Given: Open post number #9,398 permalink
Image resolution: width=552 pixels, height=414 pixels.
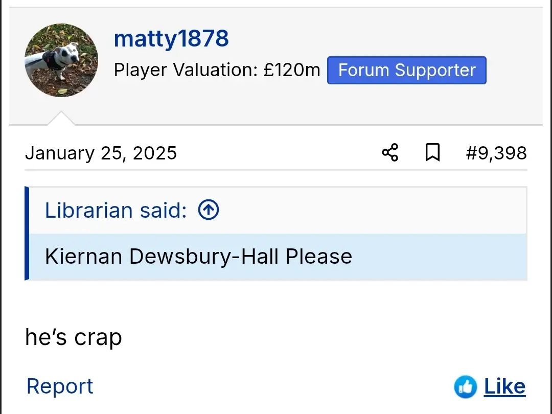Looking at the screenshot, I should click(x=496, y=153).
